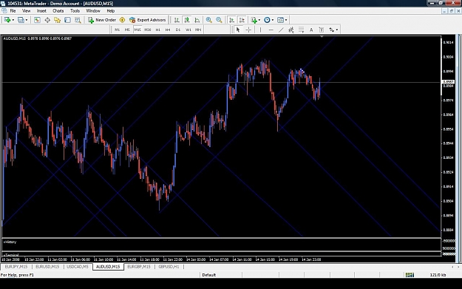
Task: Select the Crosshair tool
Action: click(248, 30)
